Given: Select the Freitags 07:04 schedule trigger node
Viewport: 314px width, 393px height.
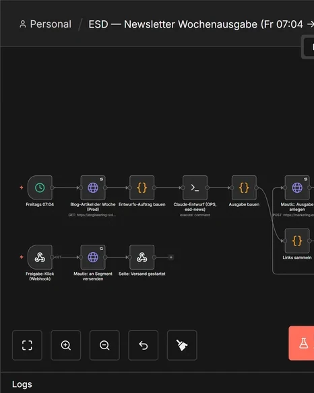Looking at the screenshot, I should 40,187.
